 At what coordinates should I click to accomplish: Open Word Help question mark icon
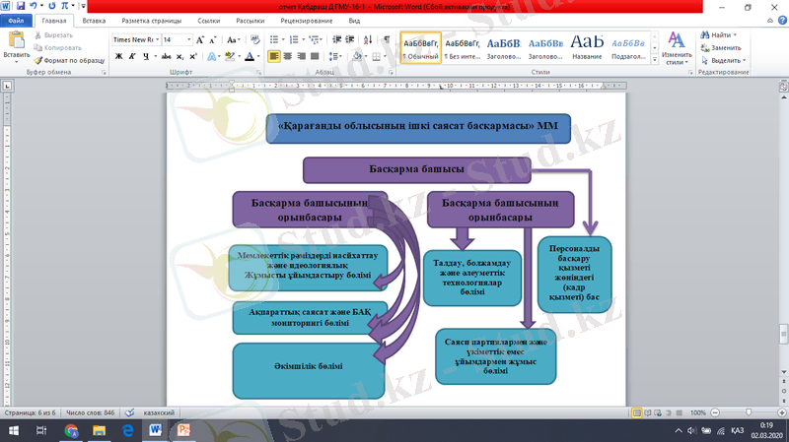(x=780, y=20)
